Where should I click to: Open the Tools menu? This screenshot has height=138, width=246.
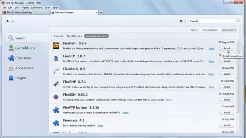click(48, 8)
